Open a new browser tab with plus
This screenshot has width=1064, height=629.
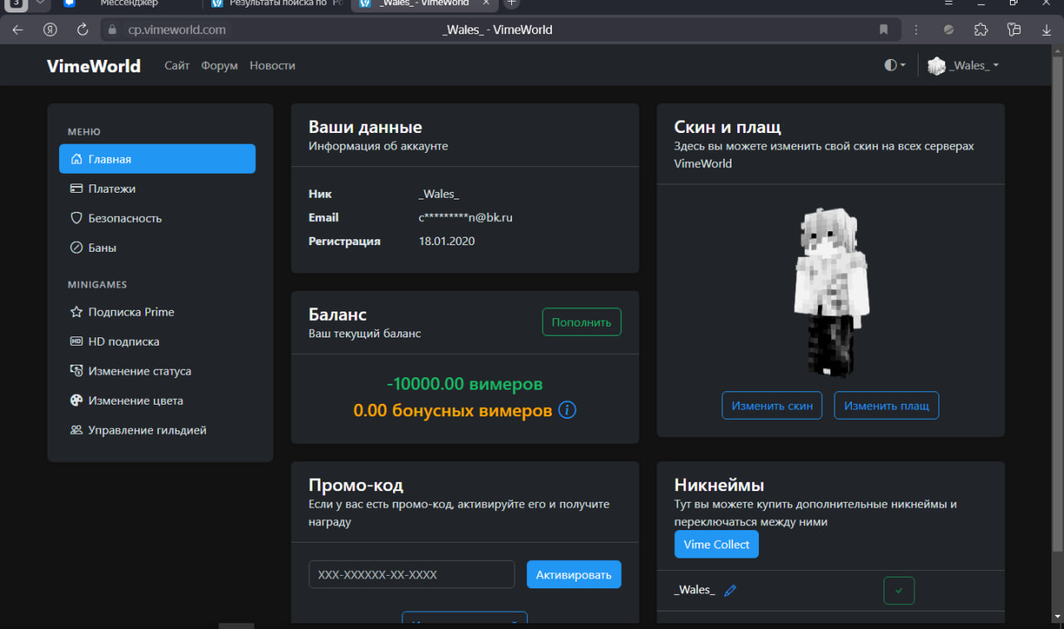(x=512, y=3)
